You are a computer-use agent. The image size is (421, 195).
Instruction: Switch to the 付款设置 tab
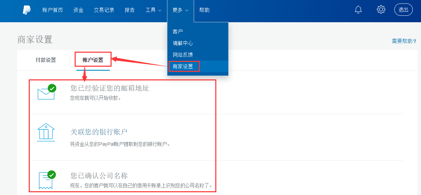click(46, 60)
